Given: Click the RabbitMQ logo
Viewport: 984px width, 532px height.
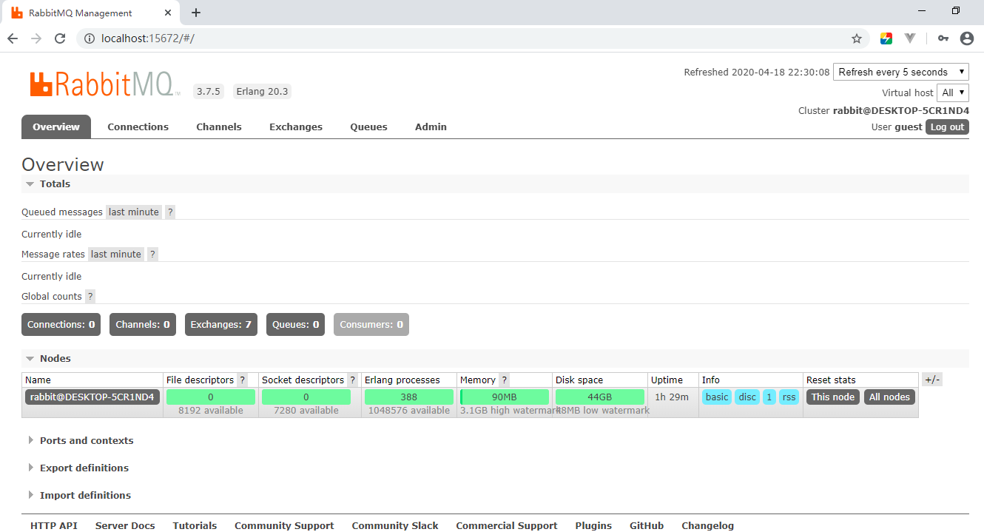Looking at the screenshot, I should (x=105, y=84).
